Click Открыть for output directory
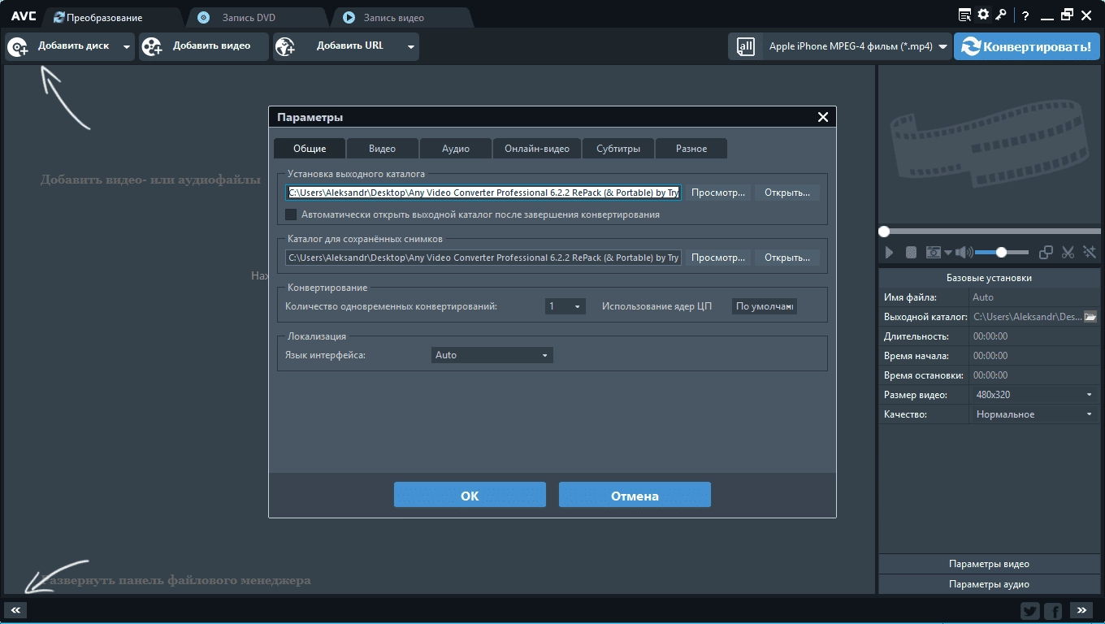The width and height of the screenshot is (1105, 624). tap(787, 193)
